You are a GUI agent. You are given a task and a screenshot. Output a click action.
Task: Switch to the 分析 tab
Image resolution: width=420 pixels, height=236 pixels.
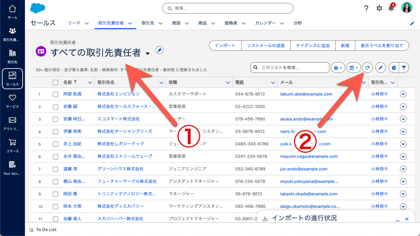point(298,23)
